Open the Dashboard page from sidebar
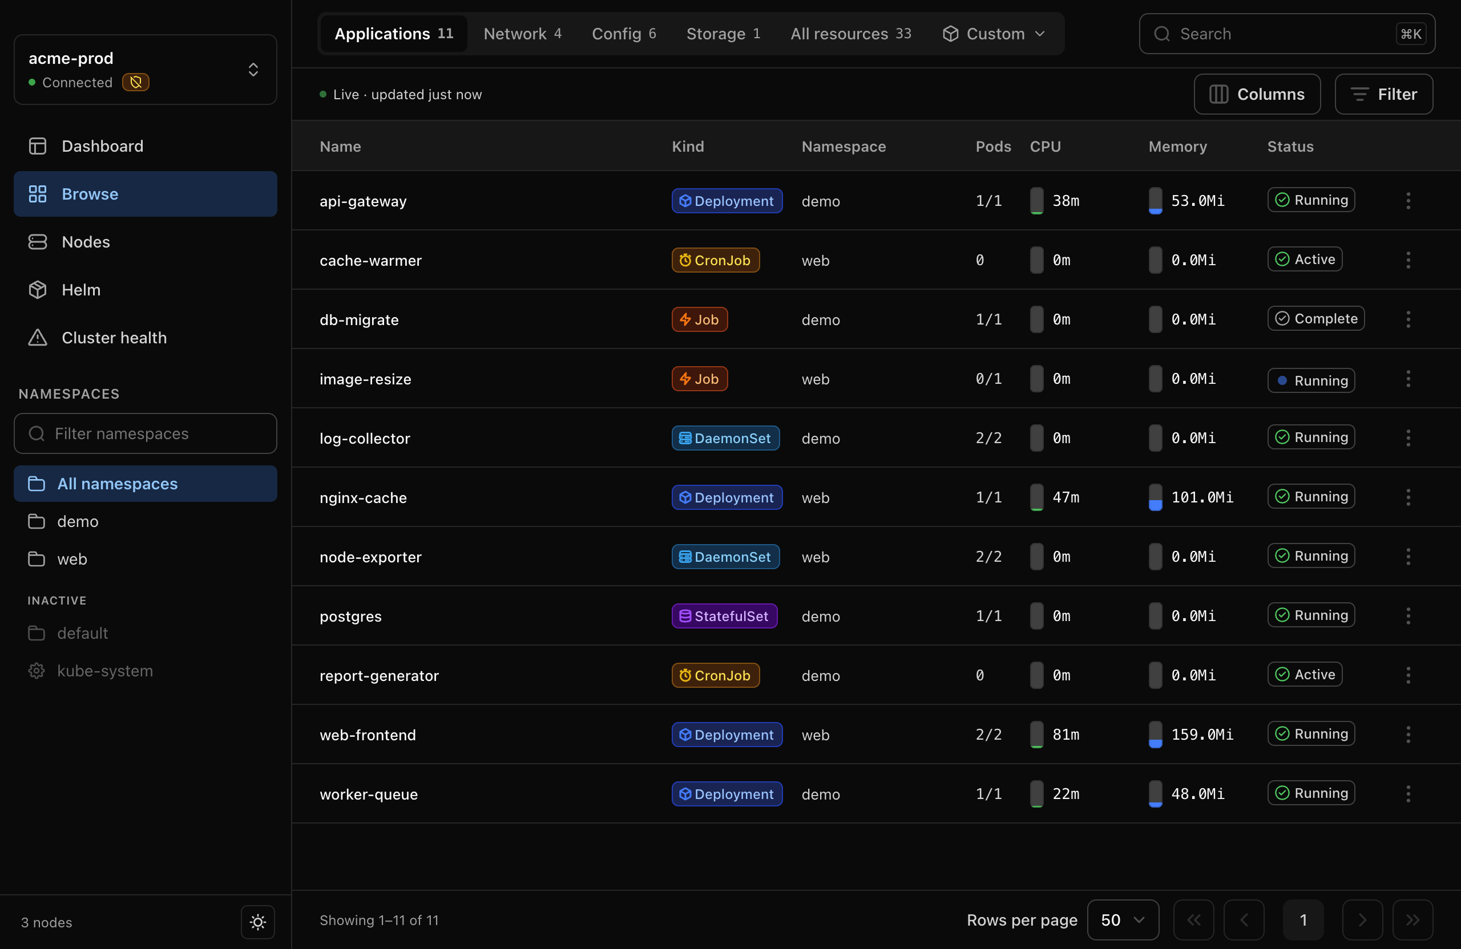Screen dimensions: 1461x949 click(x=146, y=146)
